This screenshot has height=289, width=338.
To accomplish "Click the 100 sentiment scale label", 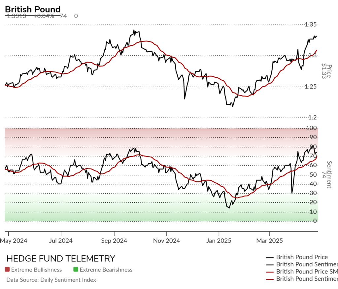I will 312,128.
